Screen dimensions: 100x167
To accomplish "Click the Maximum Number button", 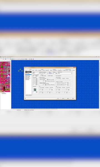I will pos(29,95).
